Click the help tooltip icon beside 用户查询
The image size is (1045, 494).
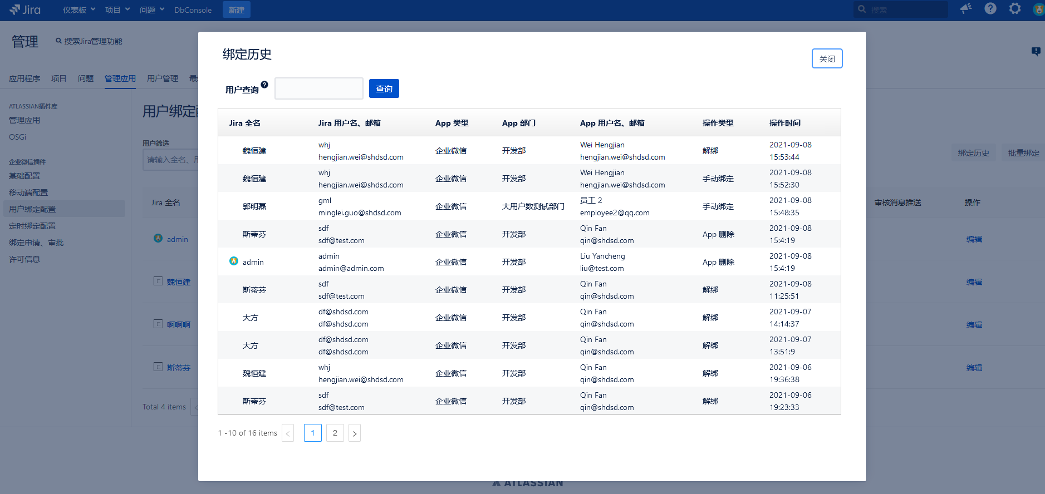(264, 85)
